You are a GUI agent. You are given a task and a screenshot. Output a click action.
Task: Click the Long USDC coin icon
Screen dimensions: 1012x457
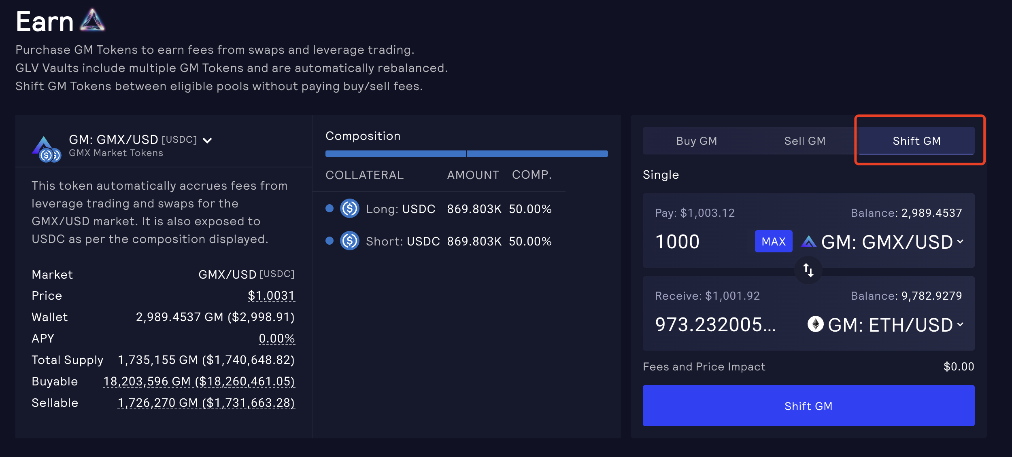[x=350, y=209]
